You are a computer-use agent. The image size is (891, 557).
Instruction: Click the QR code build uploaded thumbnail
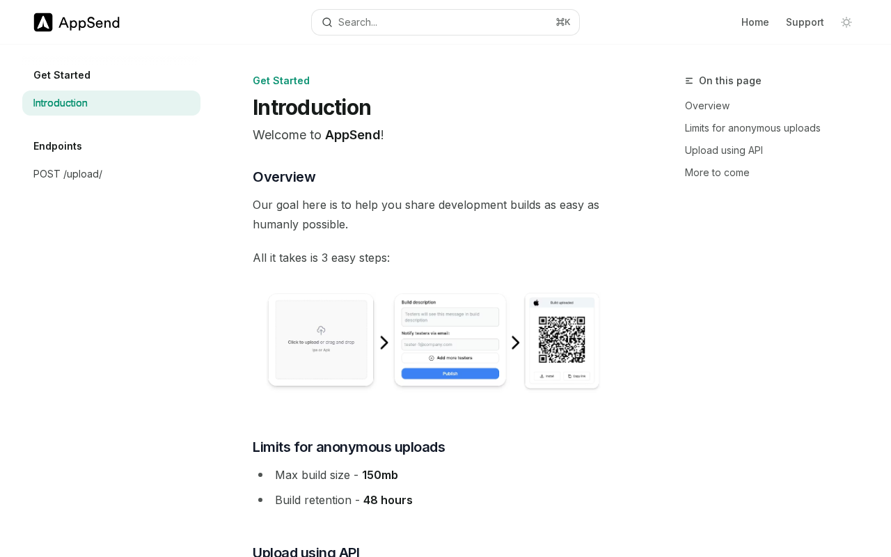[x=562, y=340]
